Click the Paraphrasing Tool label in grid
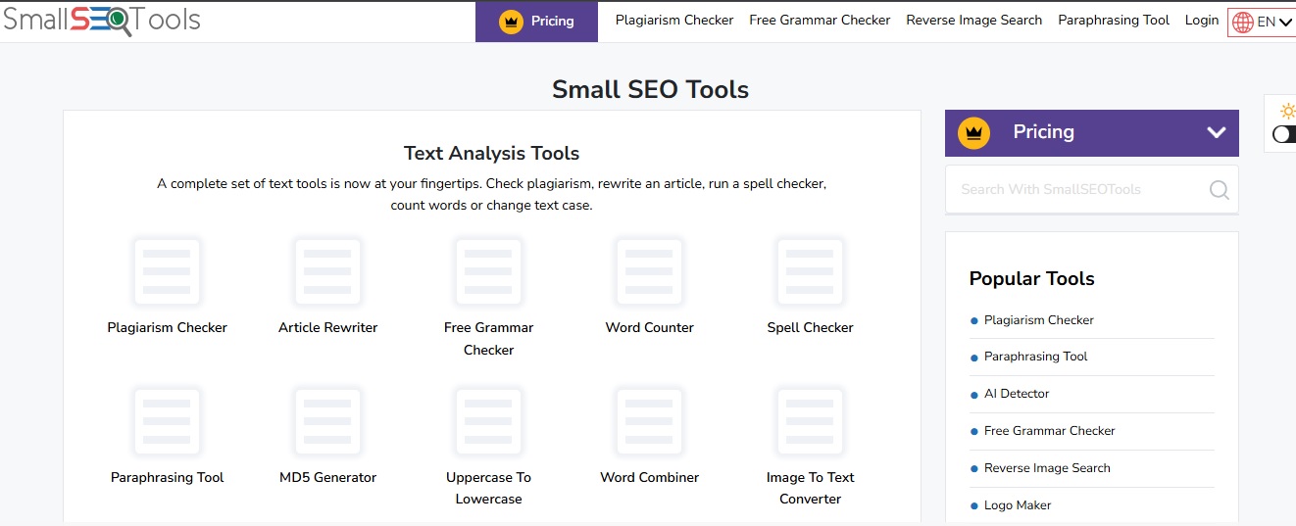1296x526 pixels. [167, 477]
